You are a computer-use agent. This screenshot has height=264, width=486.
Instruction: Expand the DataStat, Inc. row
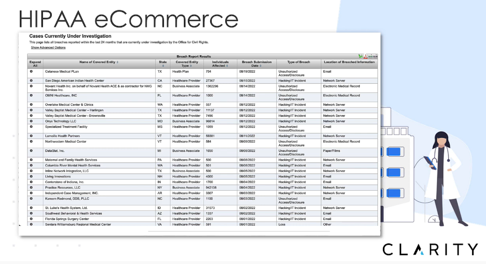coord(31,151)
